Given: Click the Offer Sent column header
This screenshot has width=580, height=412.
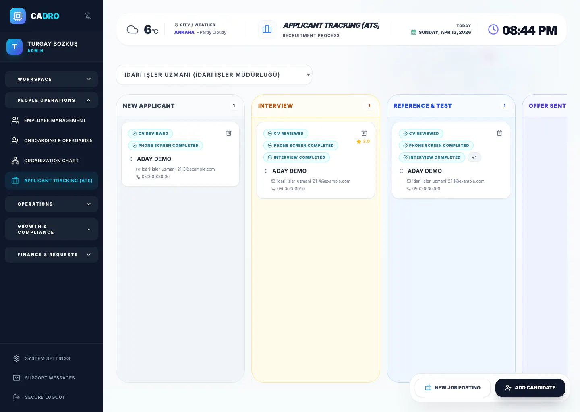Looking at the screenshot, I should coord(545,106).
